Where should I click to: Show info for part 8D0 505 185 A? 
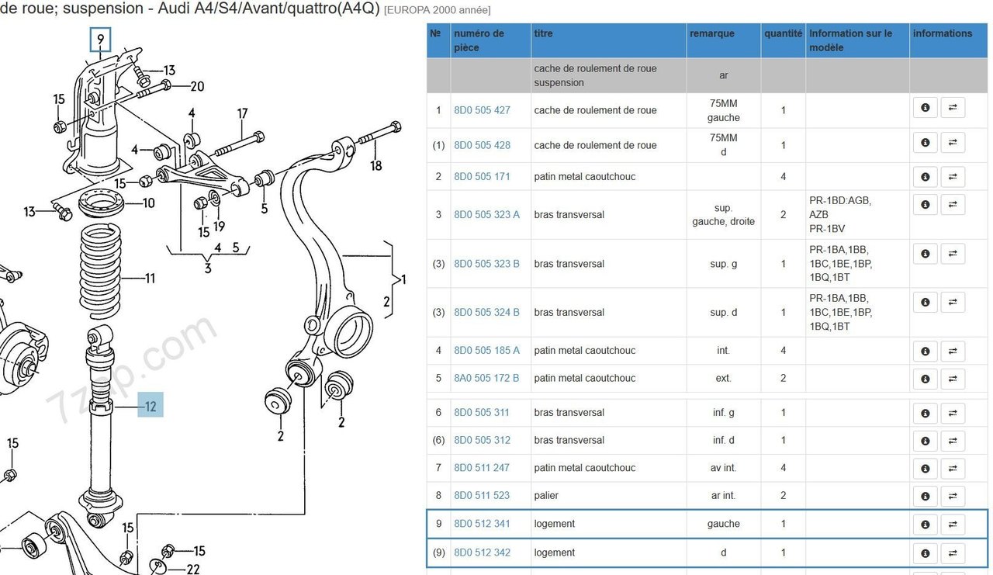pyautogui.click(x=925, y=351)
